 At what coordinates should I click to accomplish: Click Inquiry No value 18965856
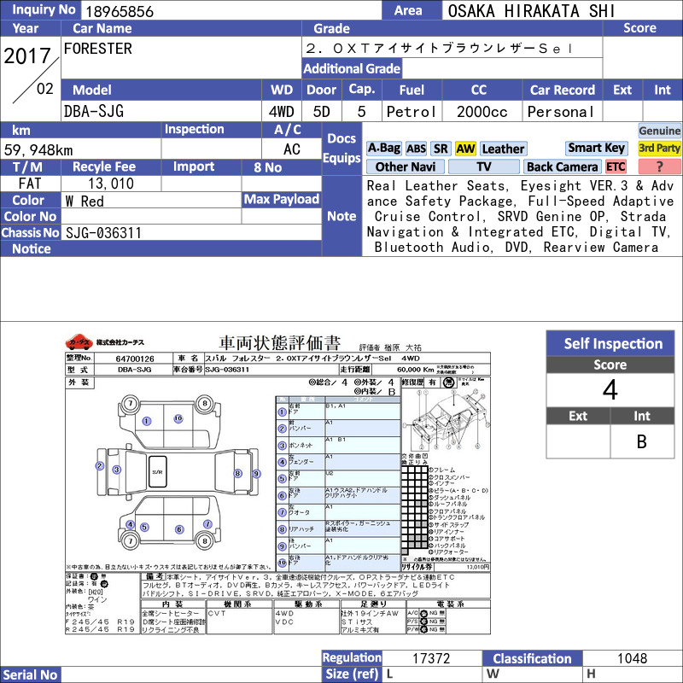point(120,11)
